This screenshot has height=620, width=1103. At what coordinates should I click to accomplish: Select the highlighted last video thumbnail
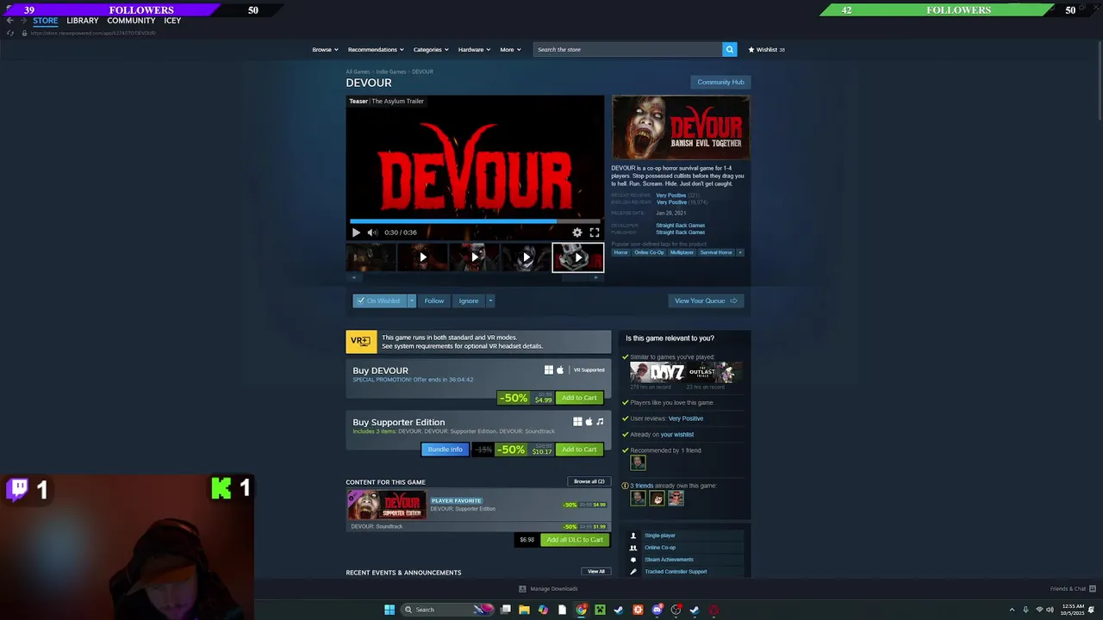[578, 257]
